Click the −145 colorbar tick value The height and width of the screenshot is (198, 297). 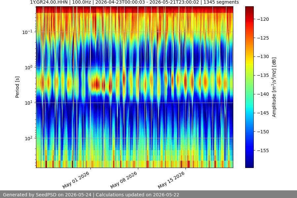coord(263,113)
